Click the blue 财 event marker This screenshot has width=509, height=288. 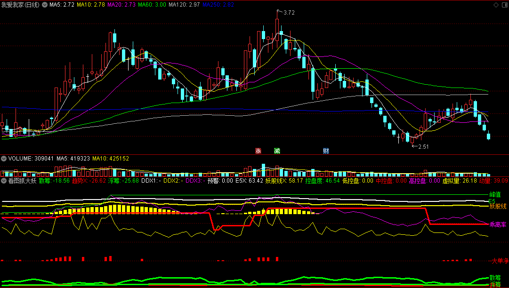pyautogui.click(x=326, y=151)
